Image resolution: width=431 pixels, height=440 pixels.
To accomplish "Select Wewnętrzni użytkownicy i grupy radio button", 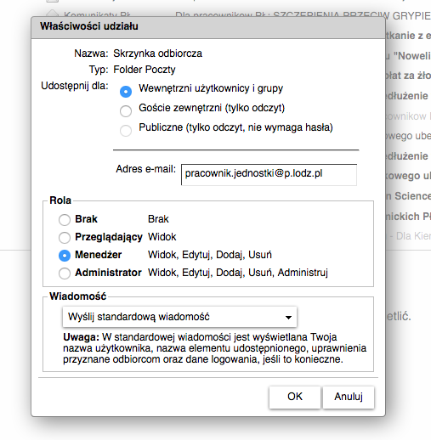I will tap(126, 92).
